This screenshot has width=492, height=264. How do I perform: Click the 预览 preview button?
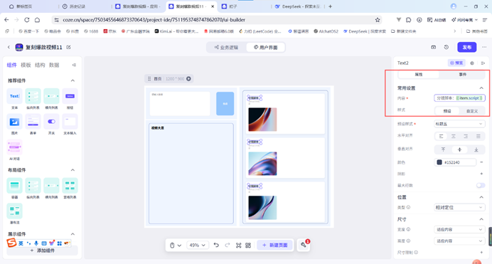click(456, 63)
